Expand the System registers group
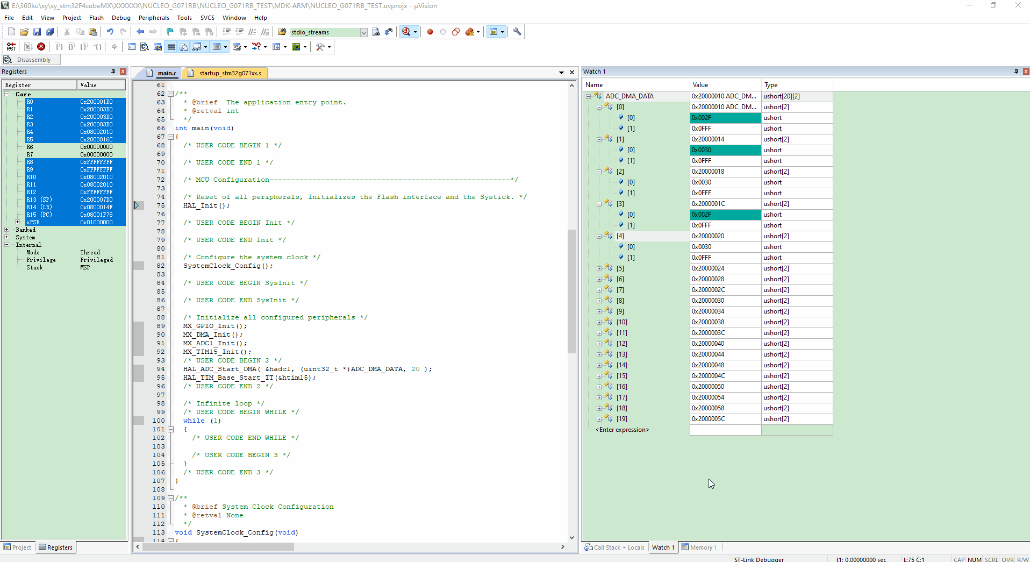Image resolution: width=1030 pixels, height=562 pixels. (7, 237)
